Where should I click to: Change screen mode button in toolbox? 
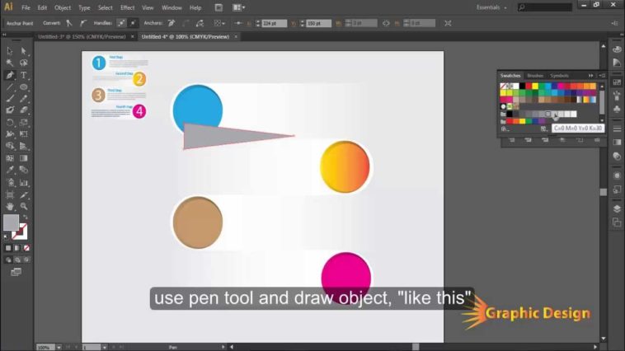[x=16, y=272]
